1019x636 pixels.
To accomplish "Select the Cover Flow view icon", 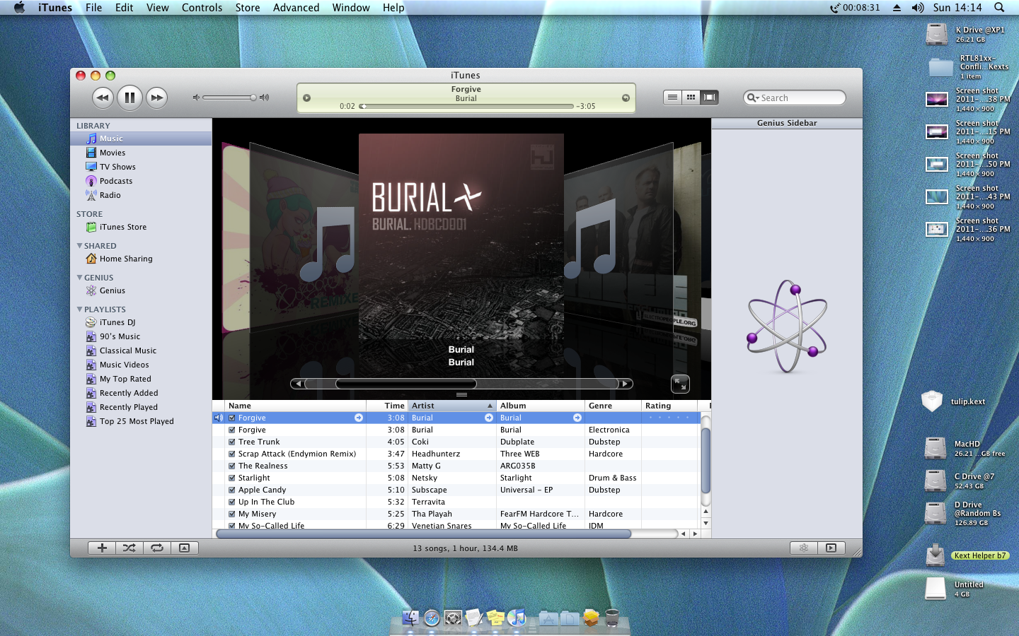I will [709, 98].
